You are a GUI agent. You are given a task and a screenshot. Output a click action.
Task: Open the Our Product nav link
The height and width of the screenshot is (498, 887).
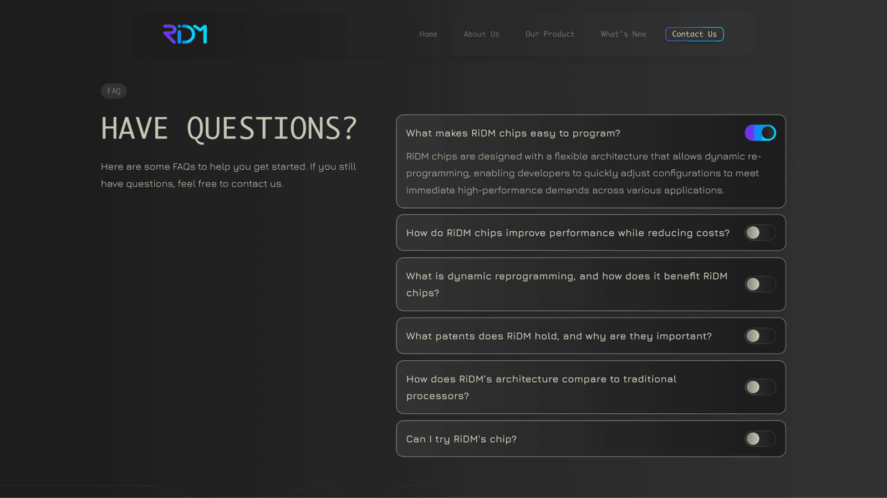pyautogui.click(x=550, y=34)
